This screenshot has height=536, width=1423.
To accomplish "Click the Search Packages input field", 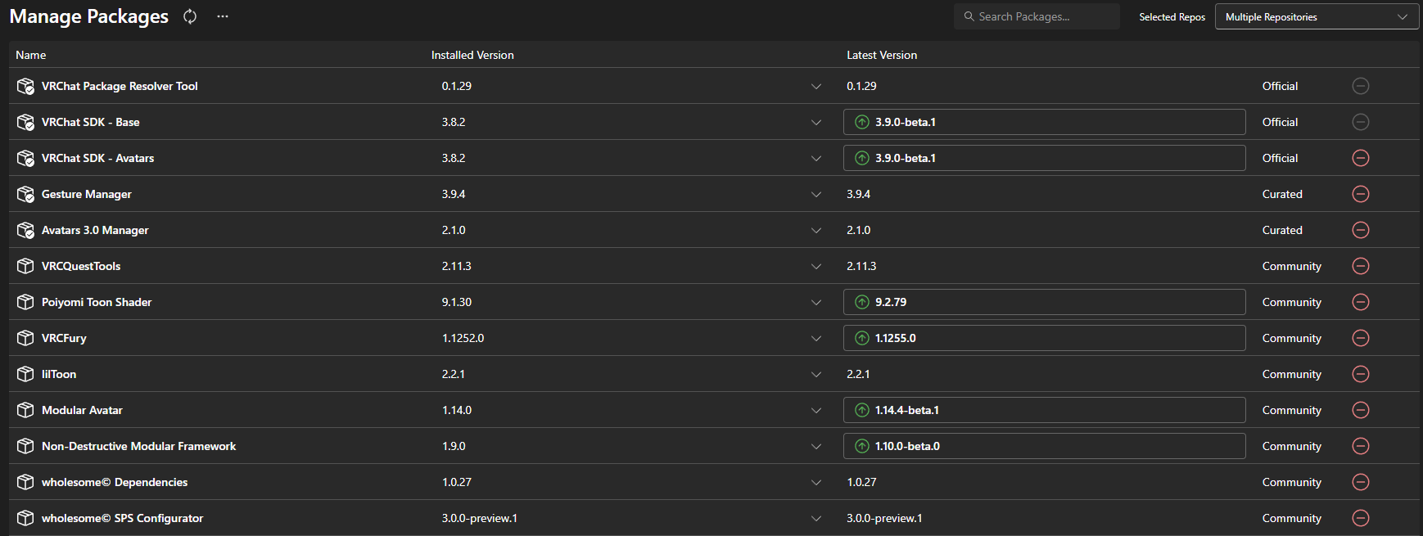I will [1037, 16].
